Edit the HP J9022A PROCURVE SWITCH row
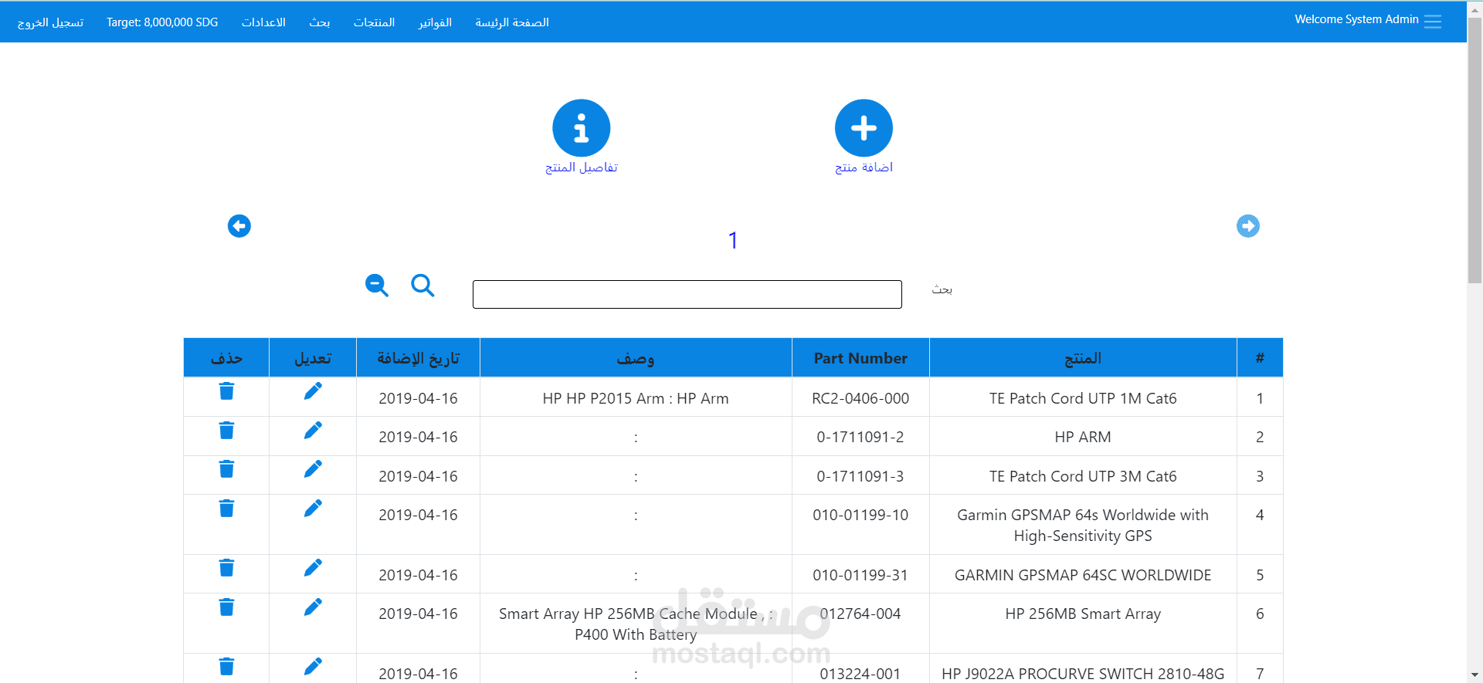Screen dimensions: 1483x683 313,667
